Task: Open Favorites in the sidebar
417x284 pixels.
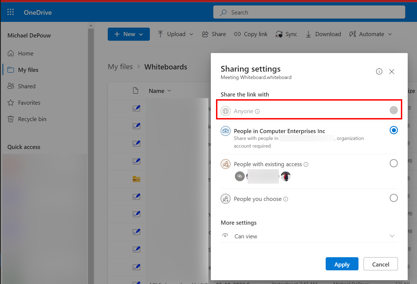Action: click(x=29, y=103)
